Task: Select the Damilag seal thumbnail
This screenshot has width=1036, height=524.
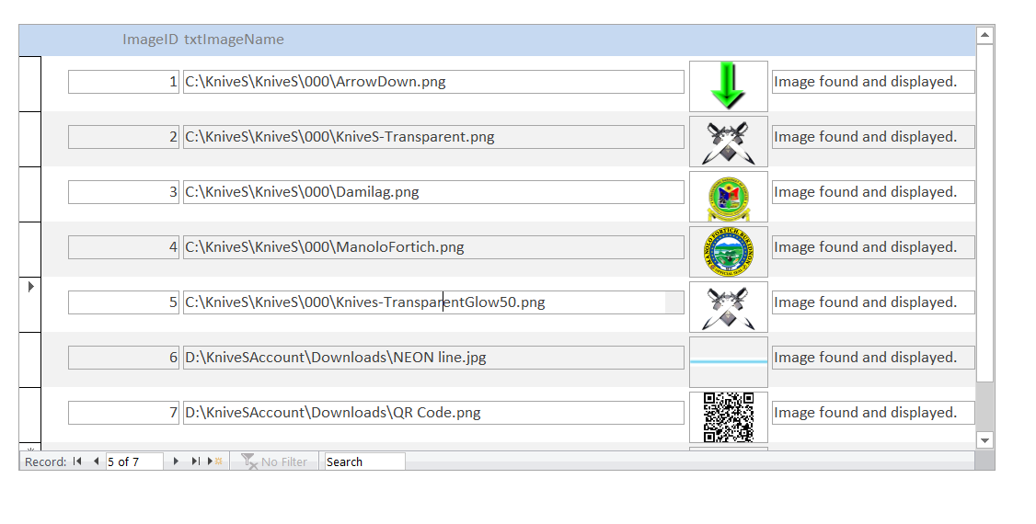Action: [728, 197]
